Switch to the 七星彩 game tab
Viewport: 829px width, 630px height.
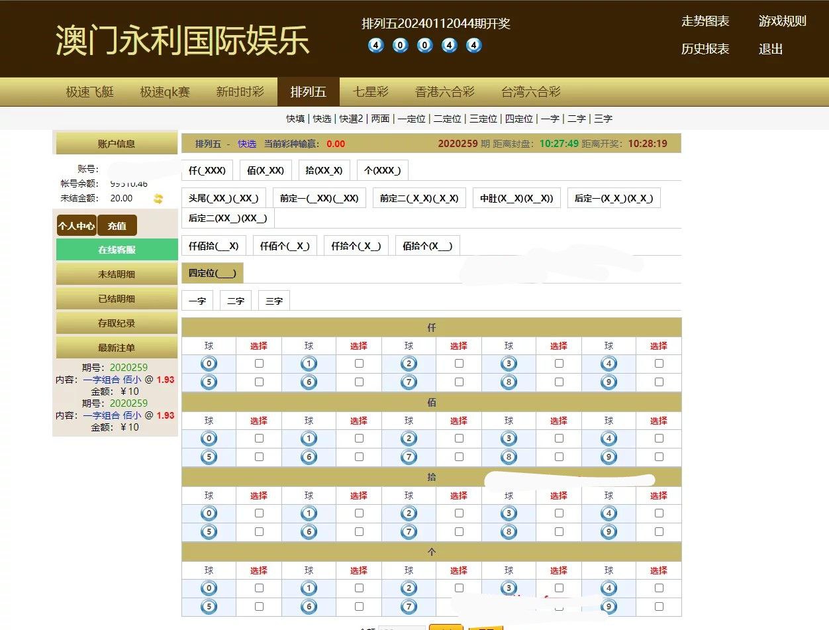(x=371, y=92)
